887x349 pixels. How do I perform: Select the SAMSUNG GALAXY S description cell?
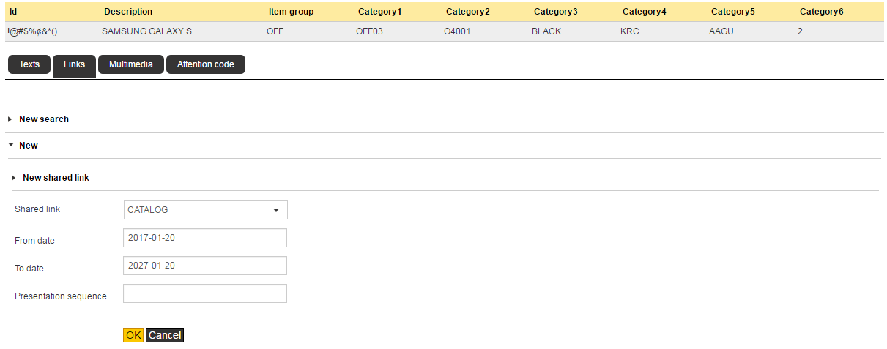pyautogui.click(x=146, y=32)
